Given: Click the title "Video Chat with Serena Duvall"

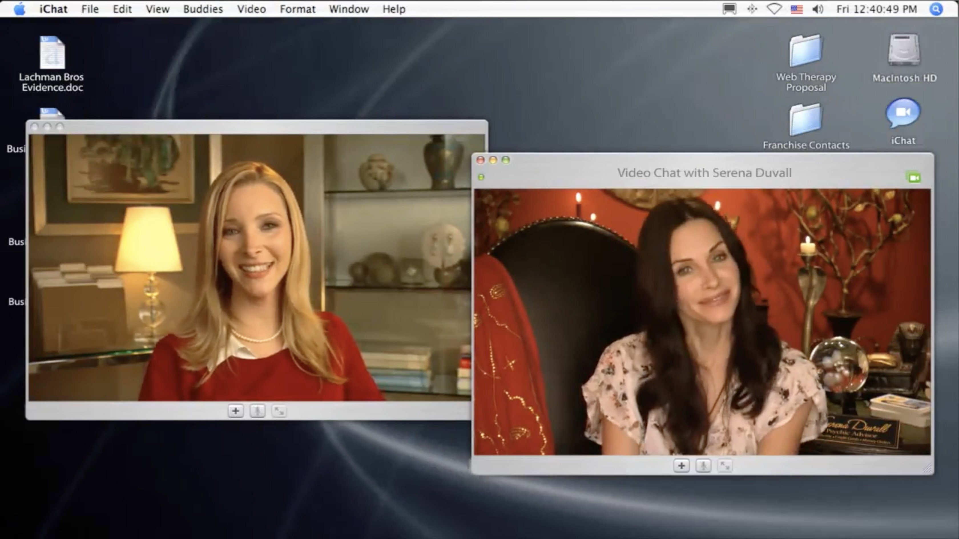Looking at the screenshot, I should [x=704, y=173].
